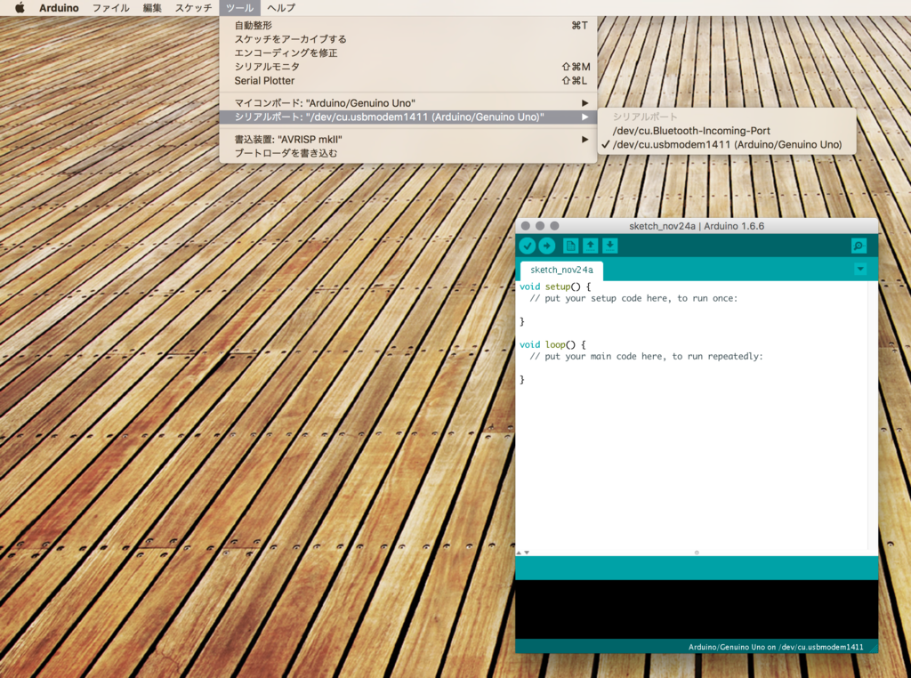Open the ファイル menu

point(111,7)
